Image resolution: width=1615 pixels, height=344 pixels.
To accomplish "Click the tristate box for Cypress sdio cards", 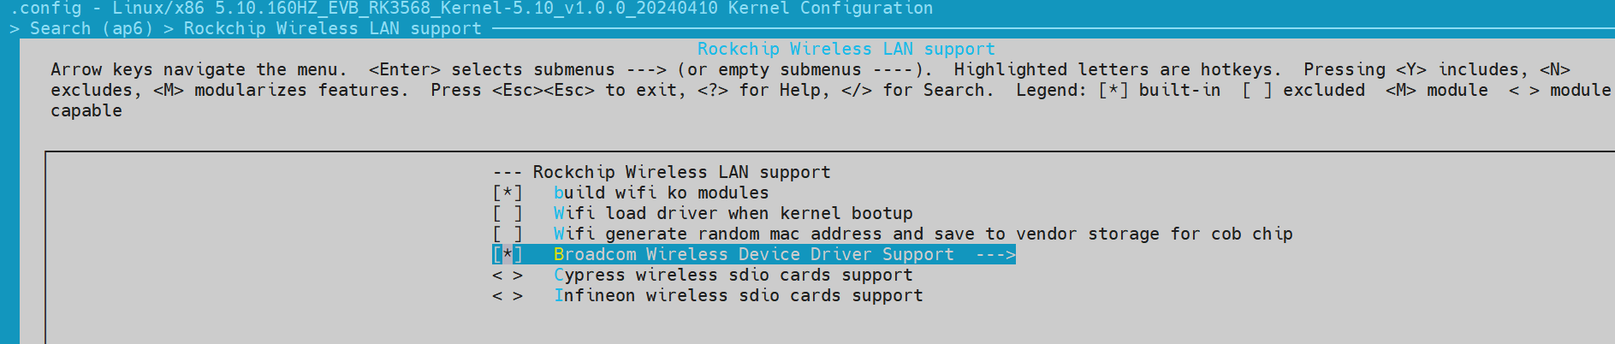I will [x=508, y=276].
